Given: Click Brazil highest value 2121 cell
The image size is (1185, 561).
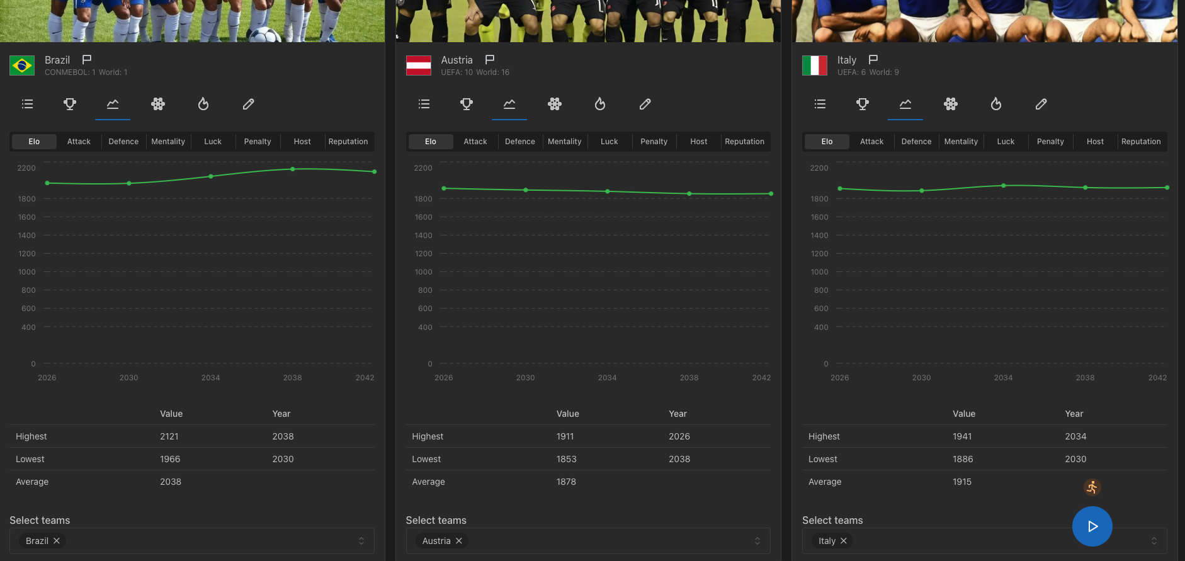Looking at the screenshot, I should (x=169, y=436).
